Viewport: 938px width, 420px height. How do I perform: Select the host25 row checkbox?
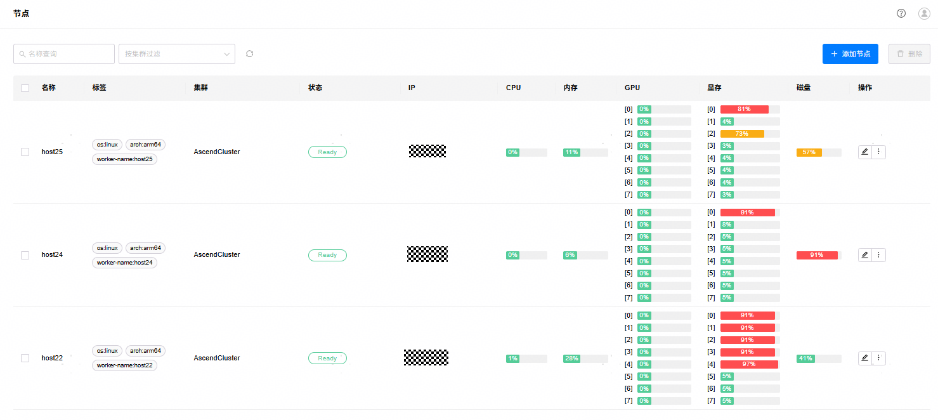click(x=25, y=152)
